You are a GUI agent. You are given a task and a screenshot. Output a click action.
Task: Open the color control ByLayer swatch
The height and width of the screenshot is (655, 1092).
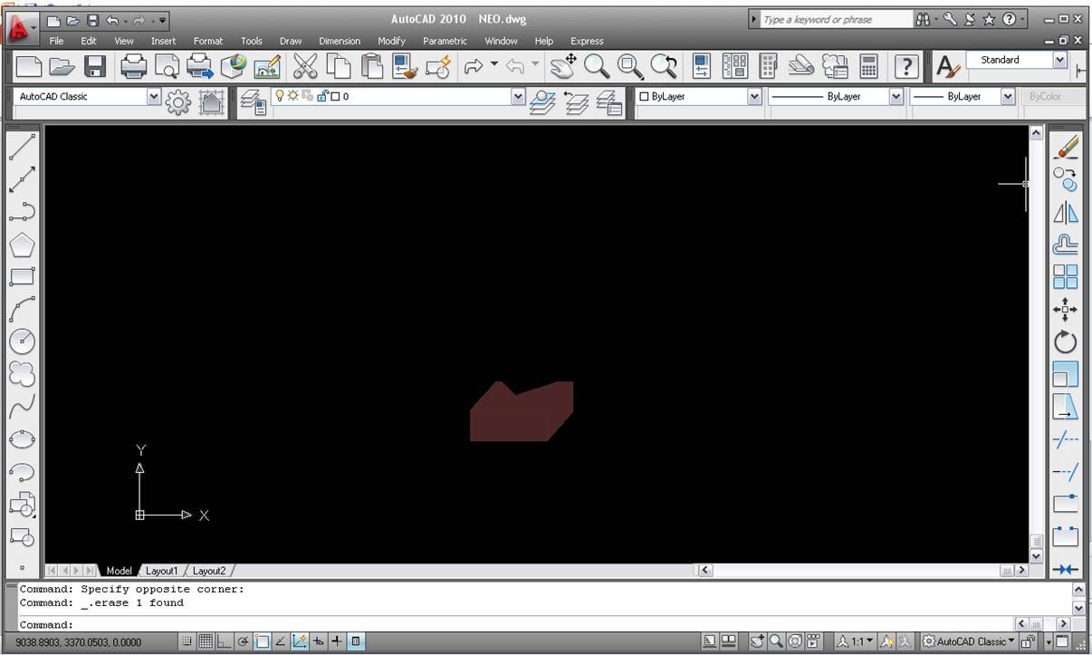click(645, 96)
